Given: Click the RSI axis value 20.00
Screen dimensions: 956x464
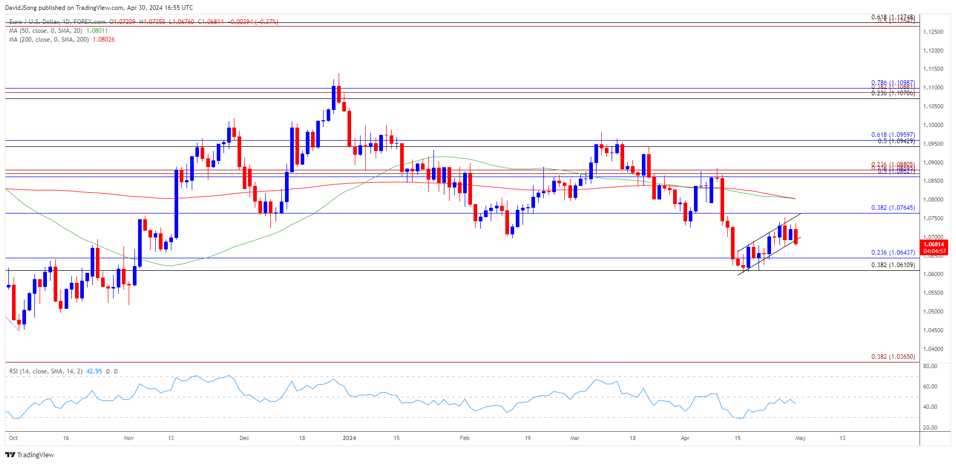Looking at the screenshot, I should (930, 428).
